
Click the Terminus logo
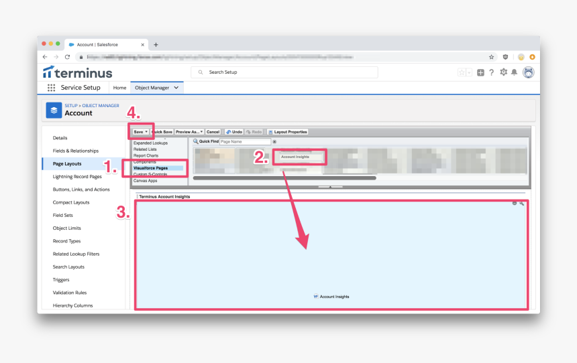click(78, 72)
